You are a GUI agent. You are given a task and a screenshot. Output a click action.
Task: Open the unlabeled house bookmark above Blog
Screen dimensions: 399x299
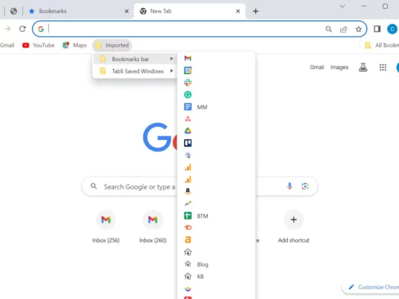[188, 252]
